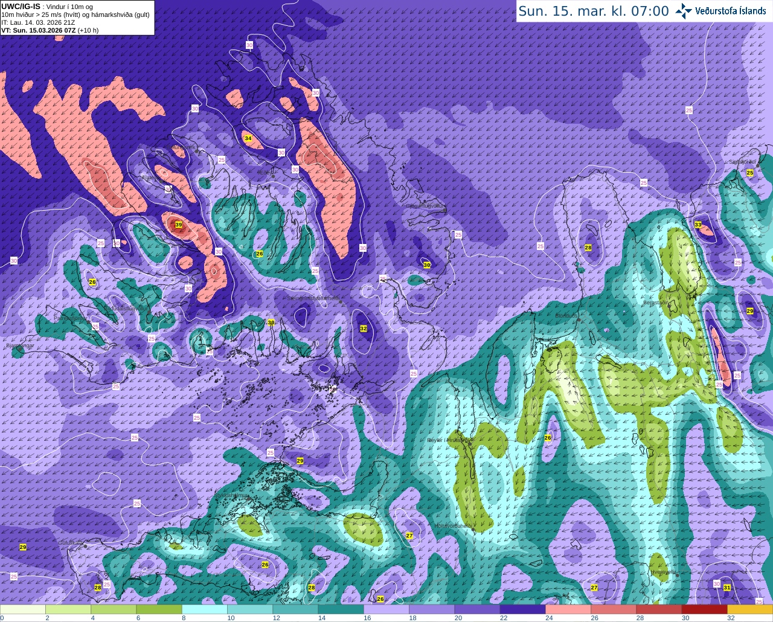This screenshot has width=773, height=622.
Task: Pick the 12–14 m/s teal legend swatch
Action: (295, 609)
